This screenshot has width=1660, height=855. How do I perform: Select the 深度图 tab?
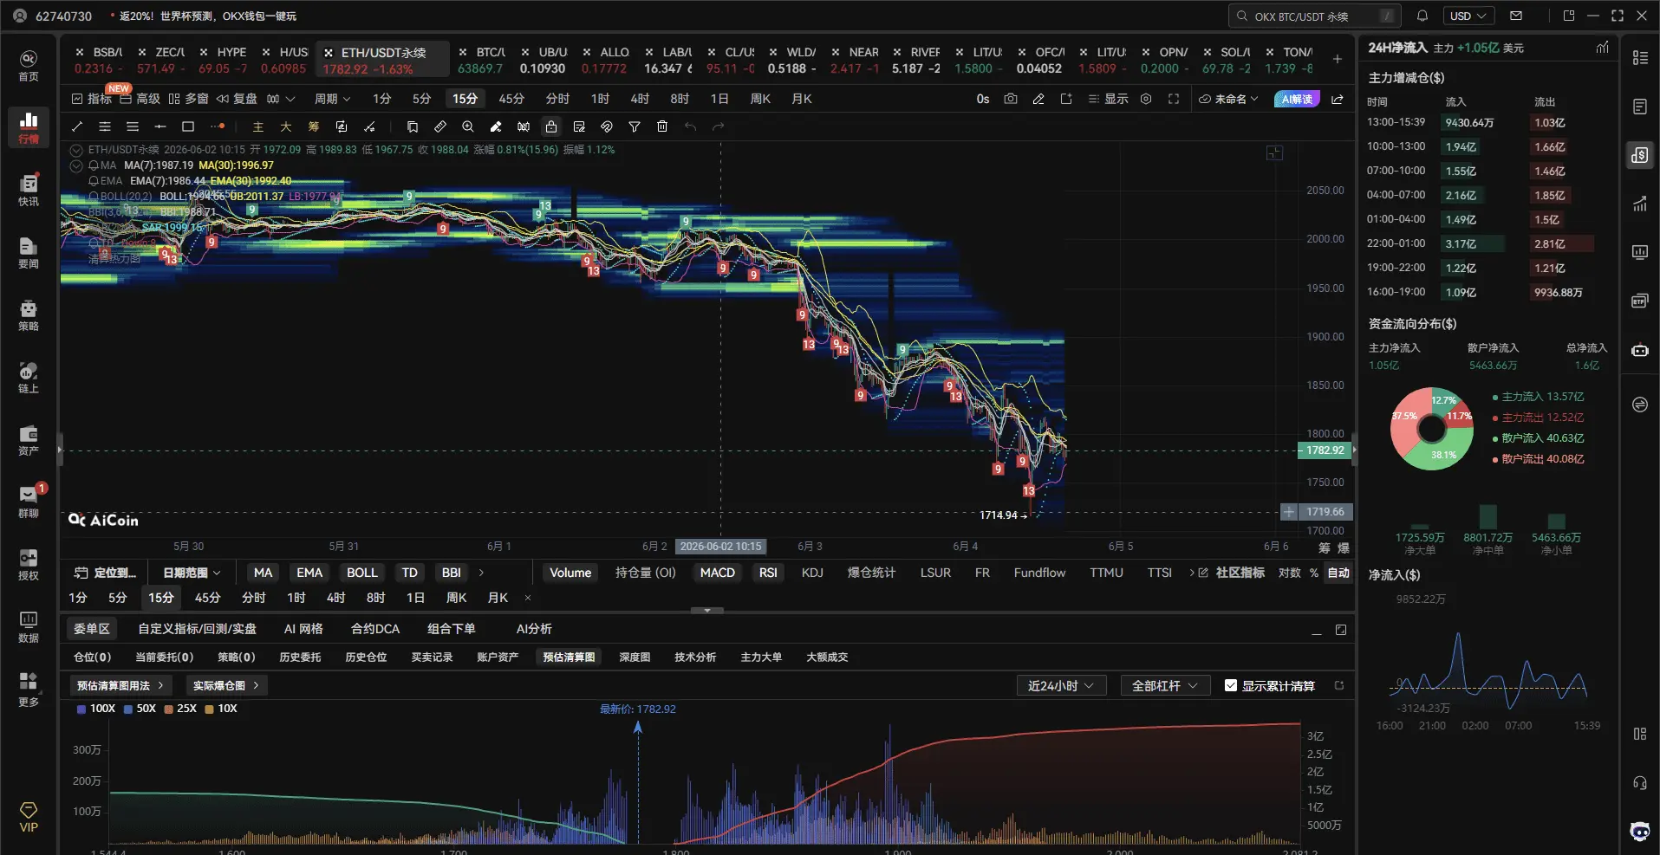coord(635,657)
